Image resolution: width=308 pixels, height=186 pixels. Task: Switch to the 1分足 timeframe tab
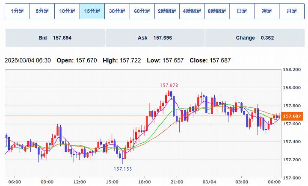pyautogui.click(x=17, y=11)
